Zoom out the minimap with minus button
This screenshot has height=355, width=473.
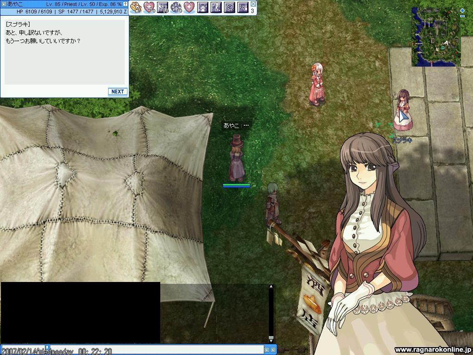tap(462, 16)
